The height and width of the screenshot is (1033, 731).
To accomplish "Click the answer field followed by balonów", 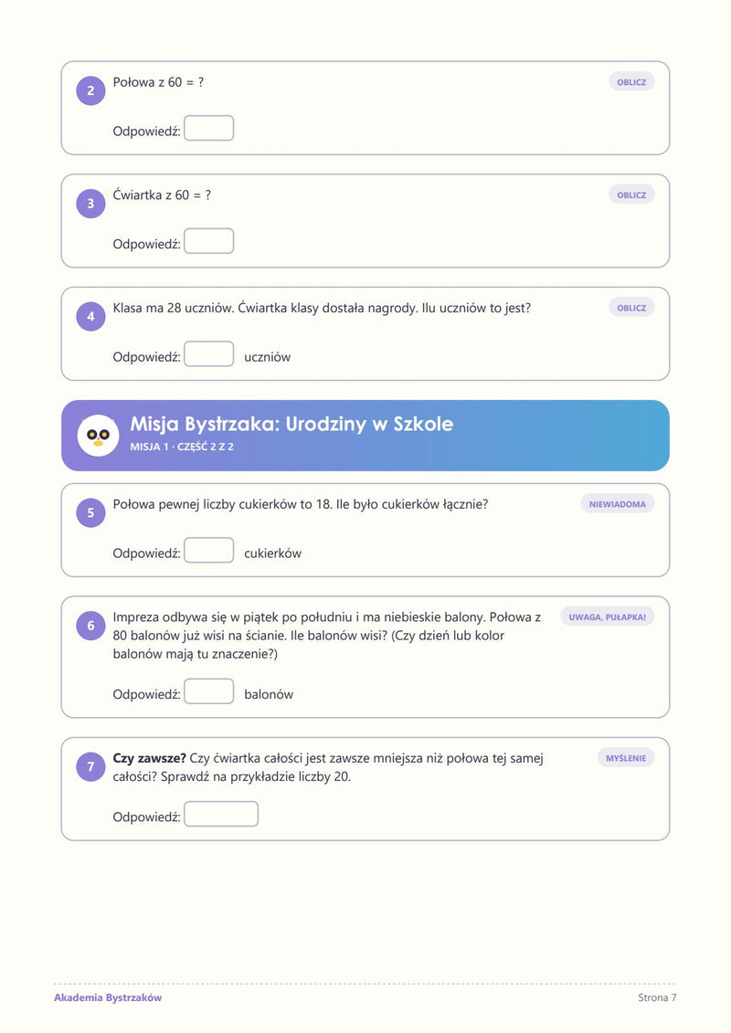I will [209, 691].
